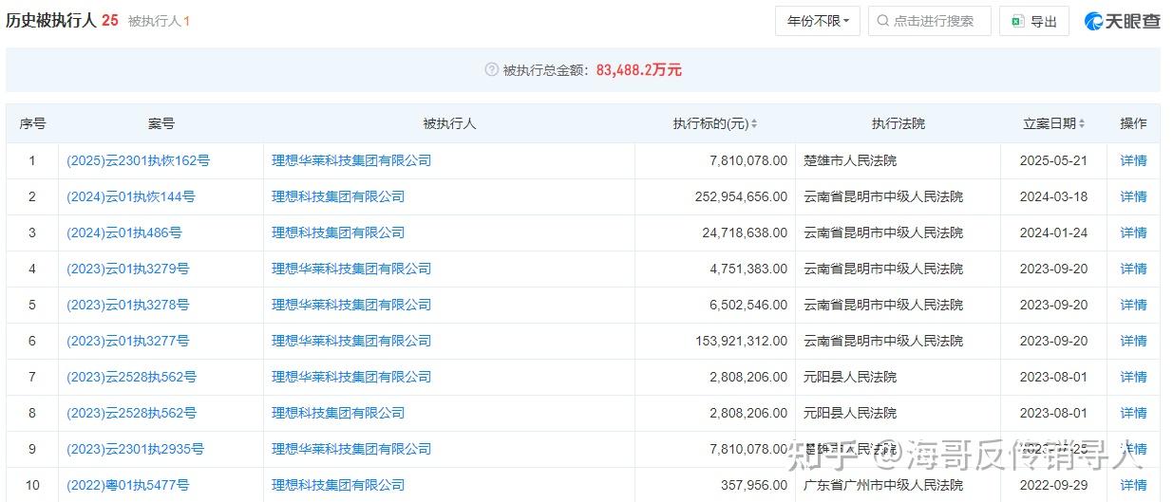This screenshot has width=1173, height=502.
Task: Open case (2023)云01执3278号
Action: [128, 305]
